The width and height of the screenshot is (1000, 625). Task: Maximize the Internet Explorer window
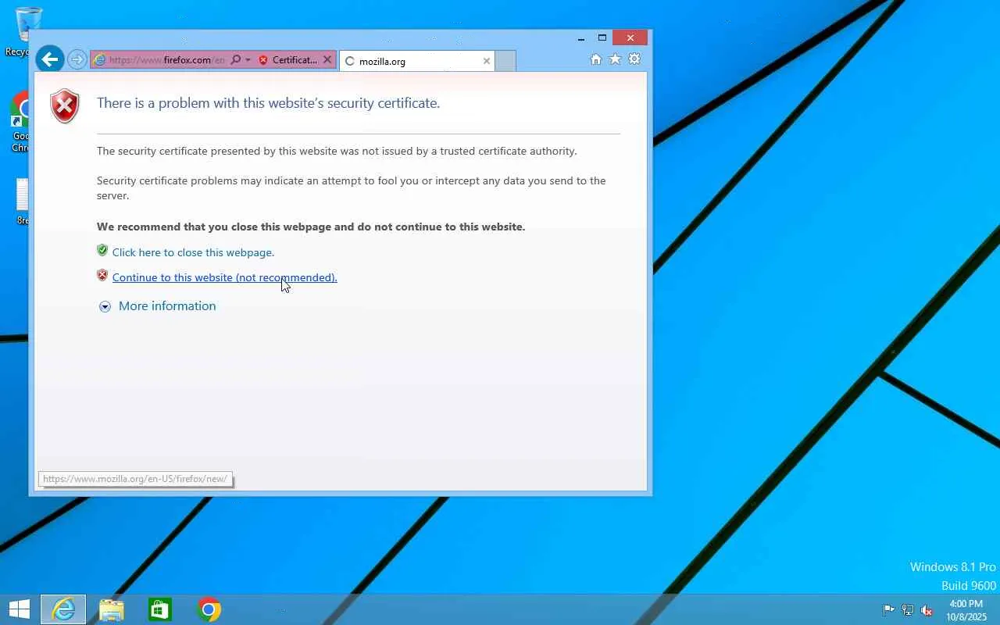coord(602,37)
